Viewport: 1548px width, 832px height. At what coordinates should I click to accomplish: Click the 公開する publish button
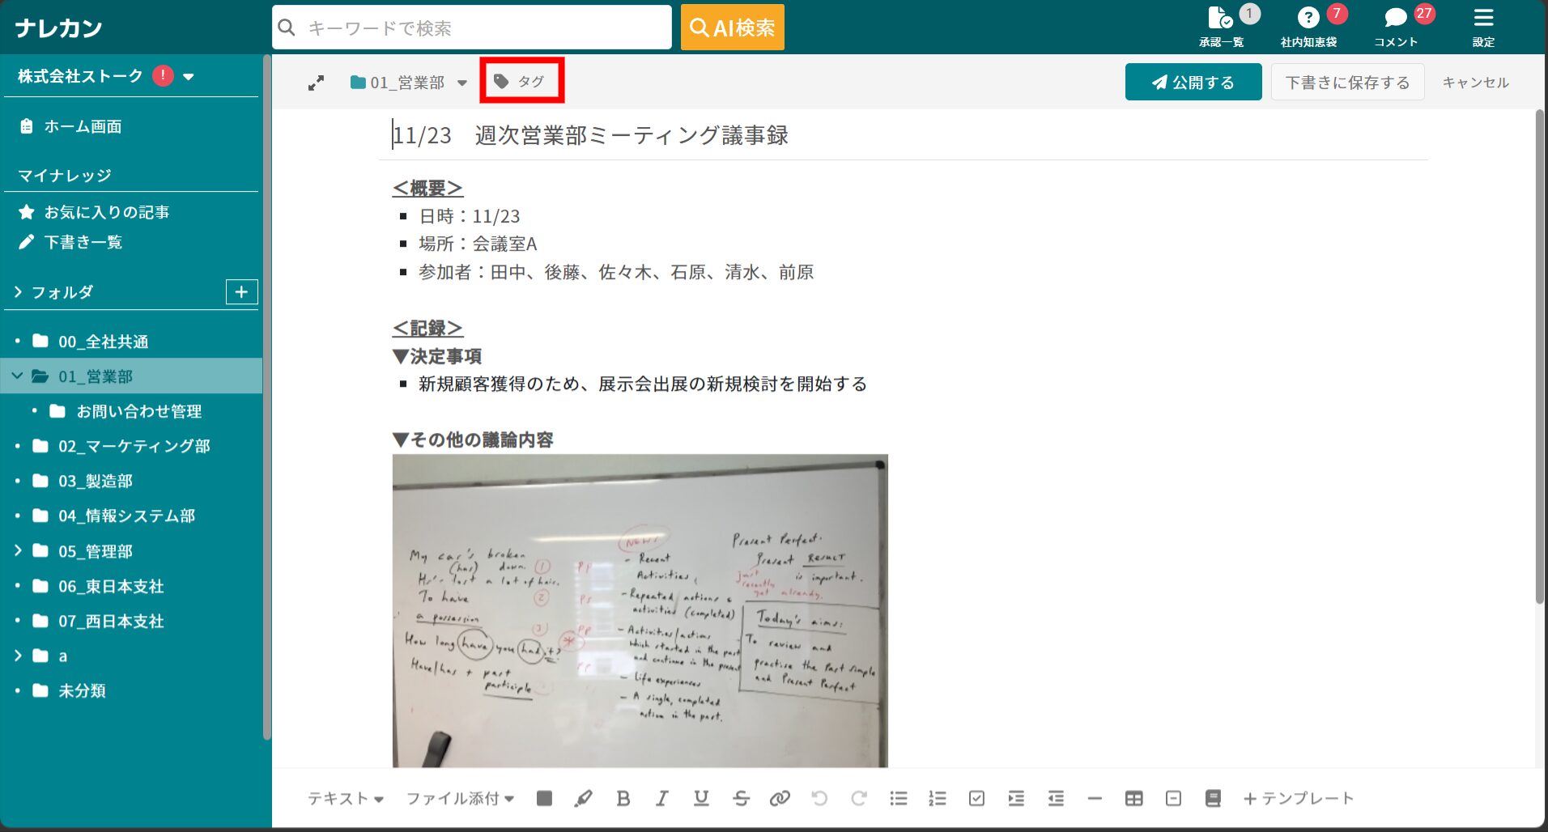click(x=1193, y=82)
